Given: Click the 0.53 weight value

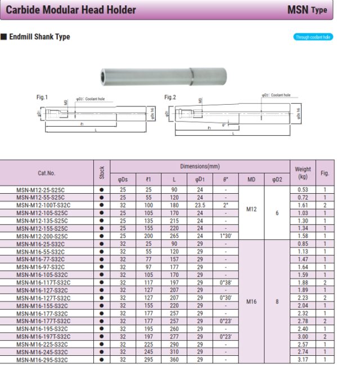Looking at the screenshot, I should click(303, 190).
